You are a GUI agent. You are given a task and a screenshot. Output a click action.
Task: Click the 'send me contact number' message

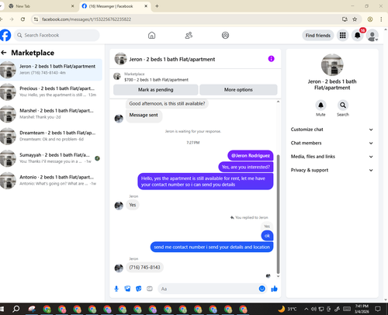click(212, 247)
